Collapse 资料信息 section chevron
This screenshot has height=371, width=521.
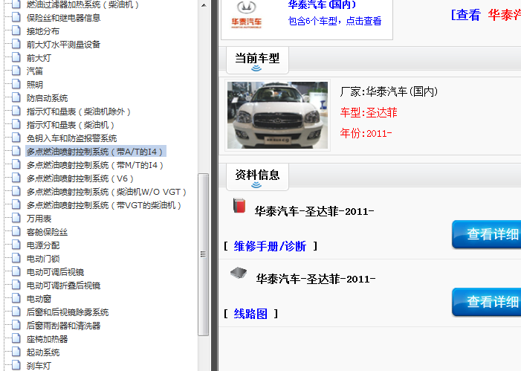tap(256, 185)
